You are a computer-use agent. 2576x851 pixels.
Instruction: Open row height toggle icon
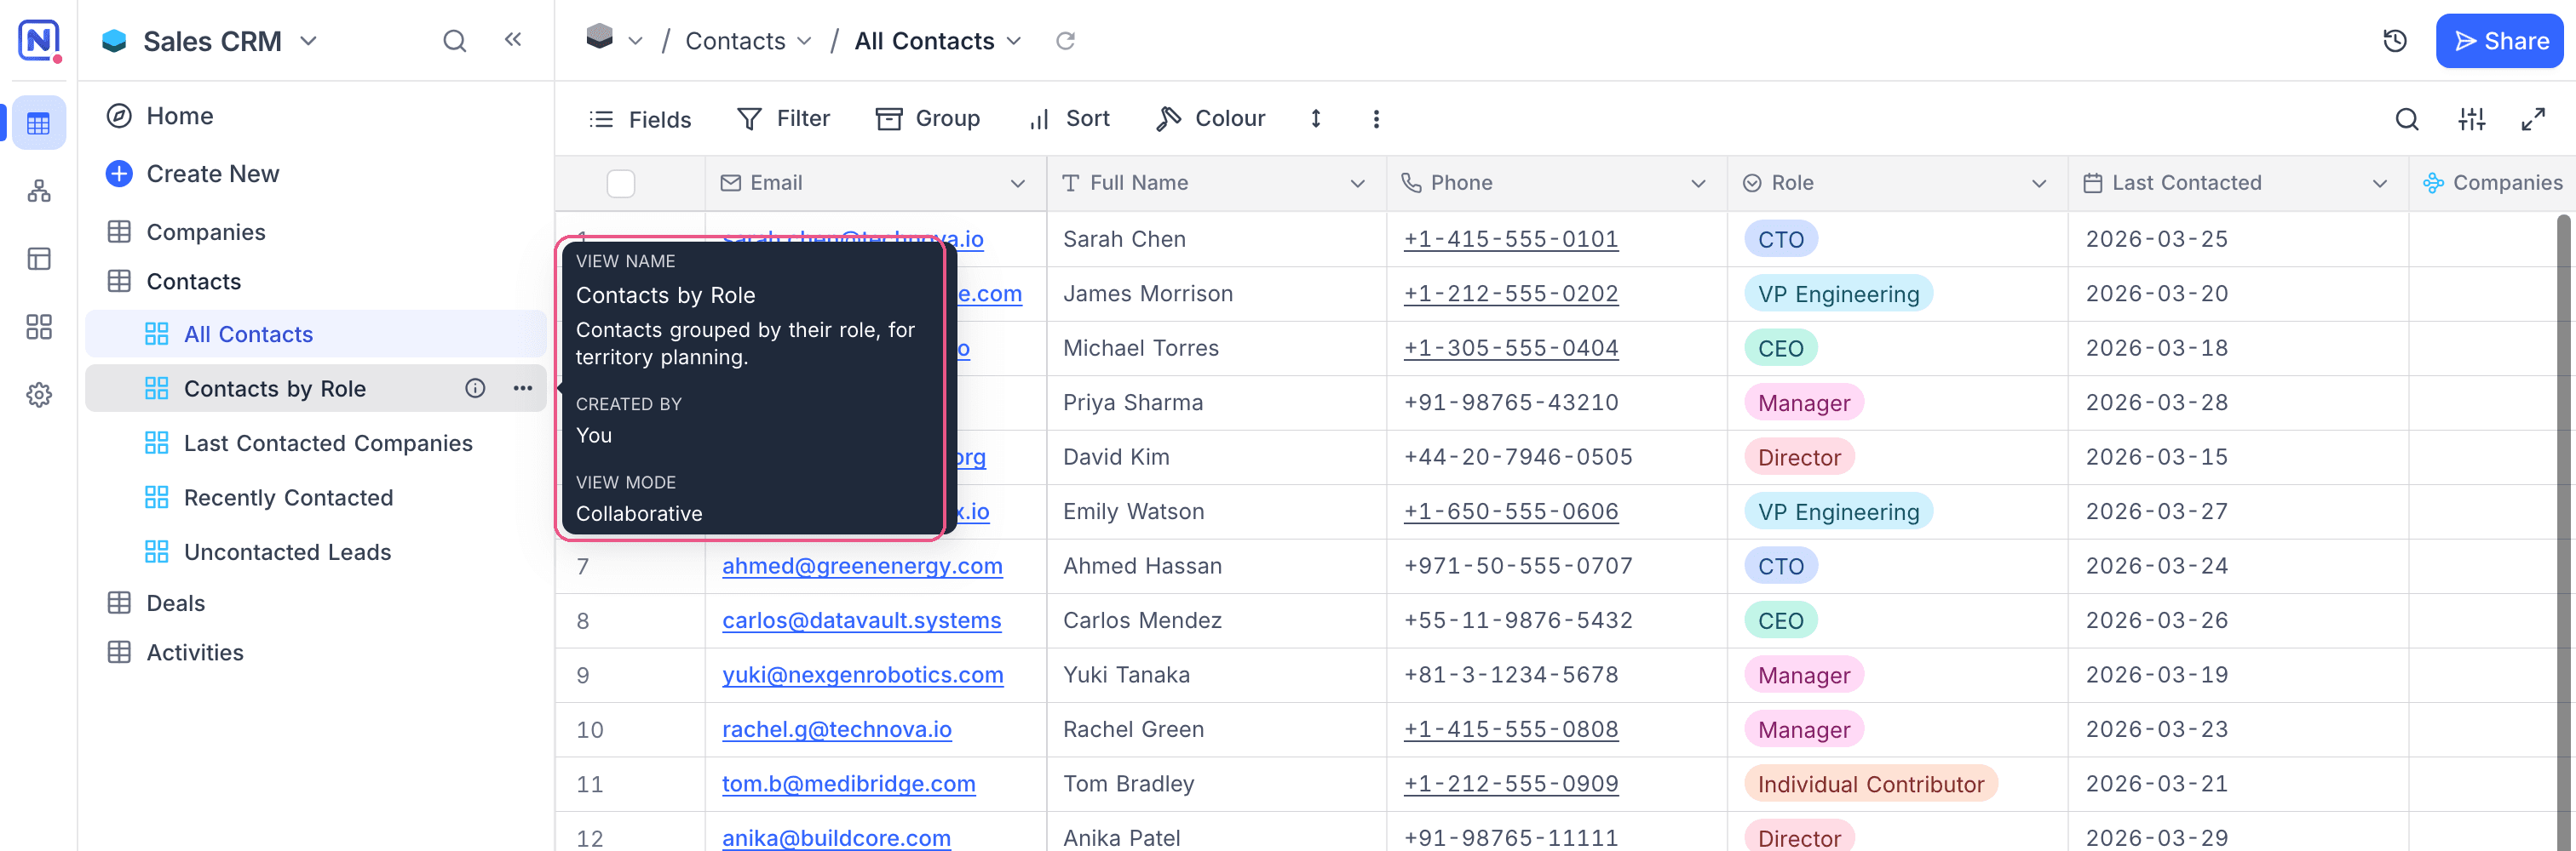pyautogui.click(x=1315, y=119)
